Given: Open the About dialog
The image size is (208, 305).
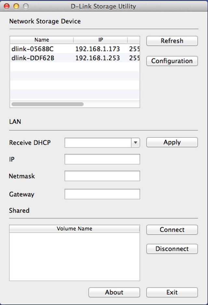Looking at the screenshot, I should pos(114,292).
